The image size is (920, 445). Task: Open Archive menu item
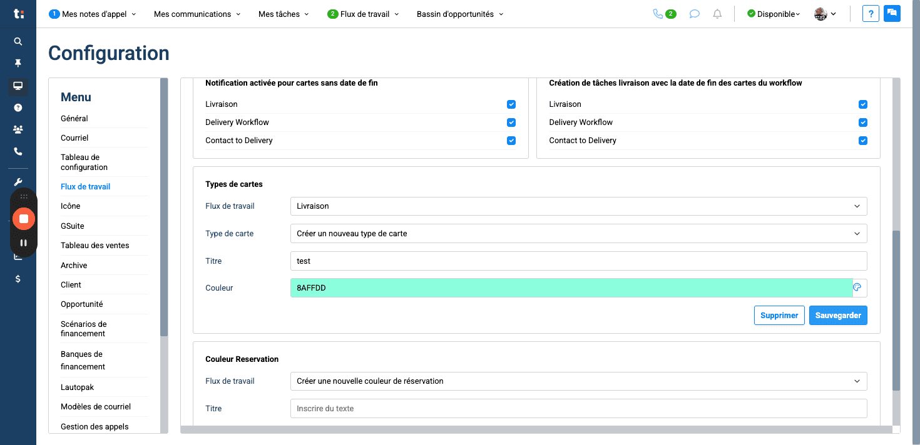(x=74, y=265)
